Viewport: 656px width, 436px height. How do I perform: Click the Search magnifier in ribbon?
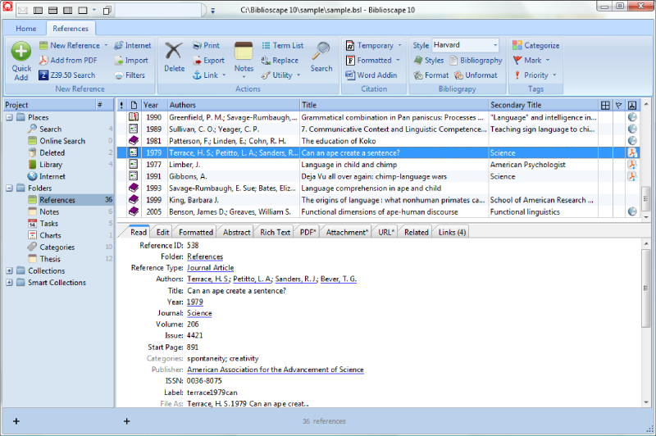pyautogui.click(x=321, y=57)
